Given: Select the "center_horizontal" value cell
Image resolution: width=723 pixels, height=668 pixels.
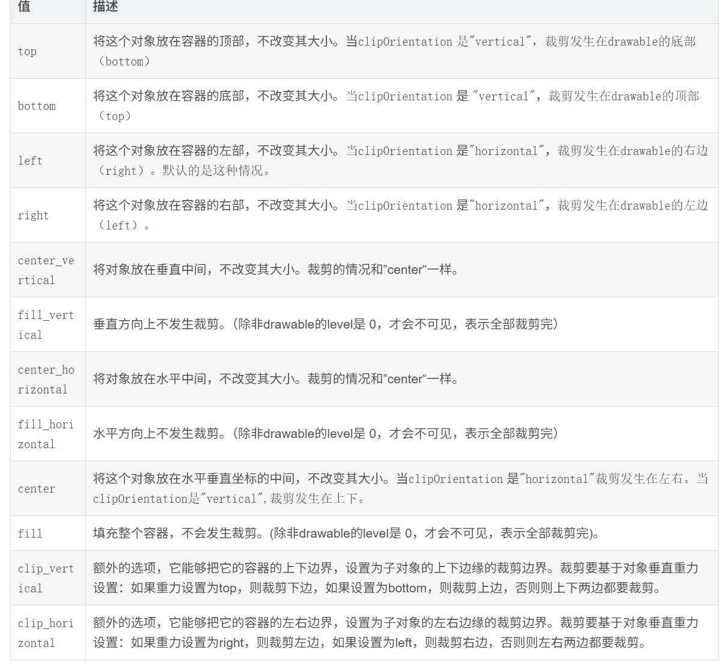Looking at the screenshot, I should (46, 380).
